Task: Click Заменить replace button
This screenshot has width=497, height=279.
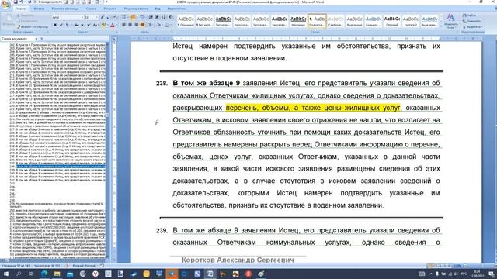Action: coord(472,21)
